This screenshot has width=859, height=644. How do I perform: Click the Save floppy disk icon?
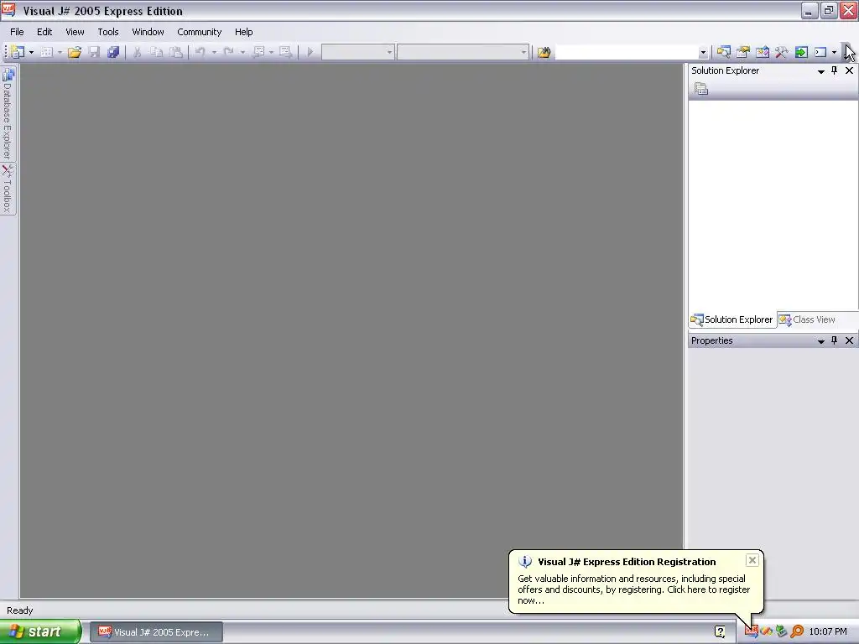coord(94,52)
